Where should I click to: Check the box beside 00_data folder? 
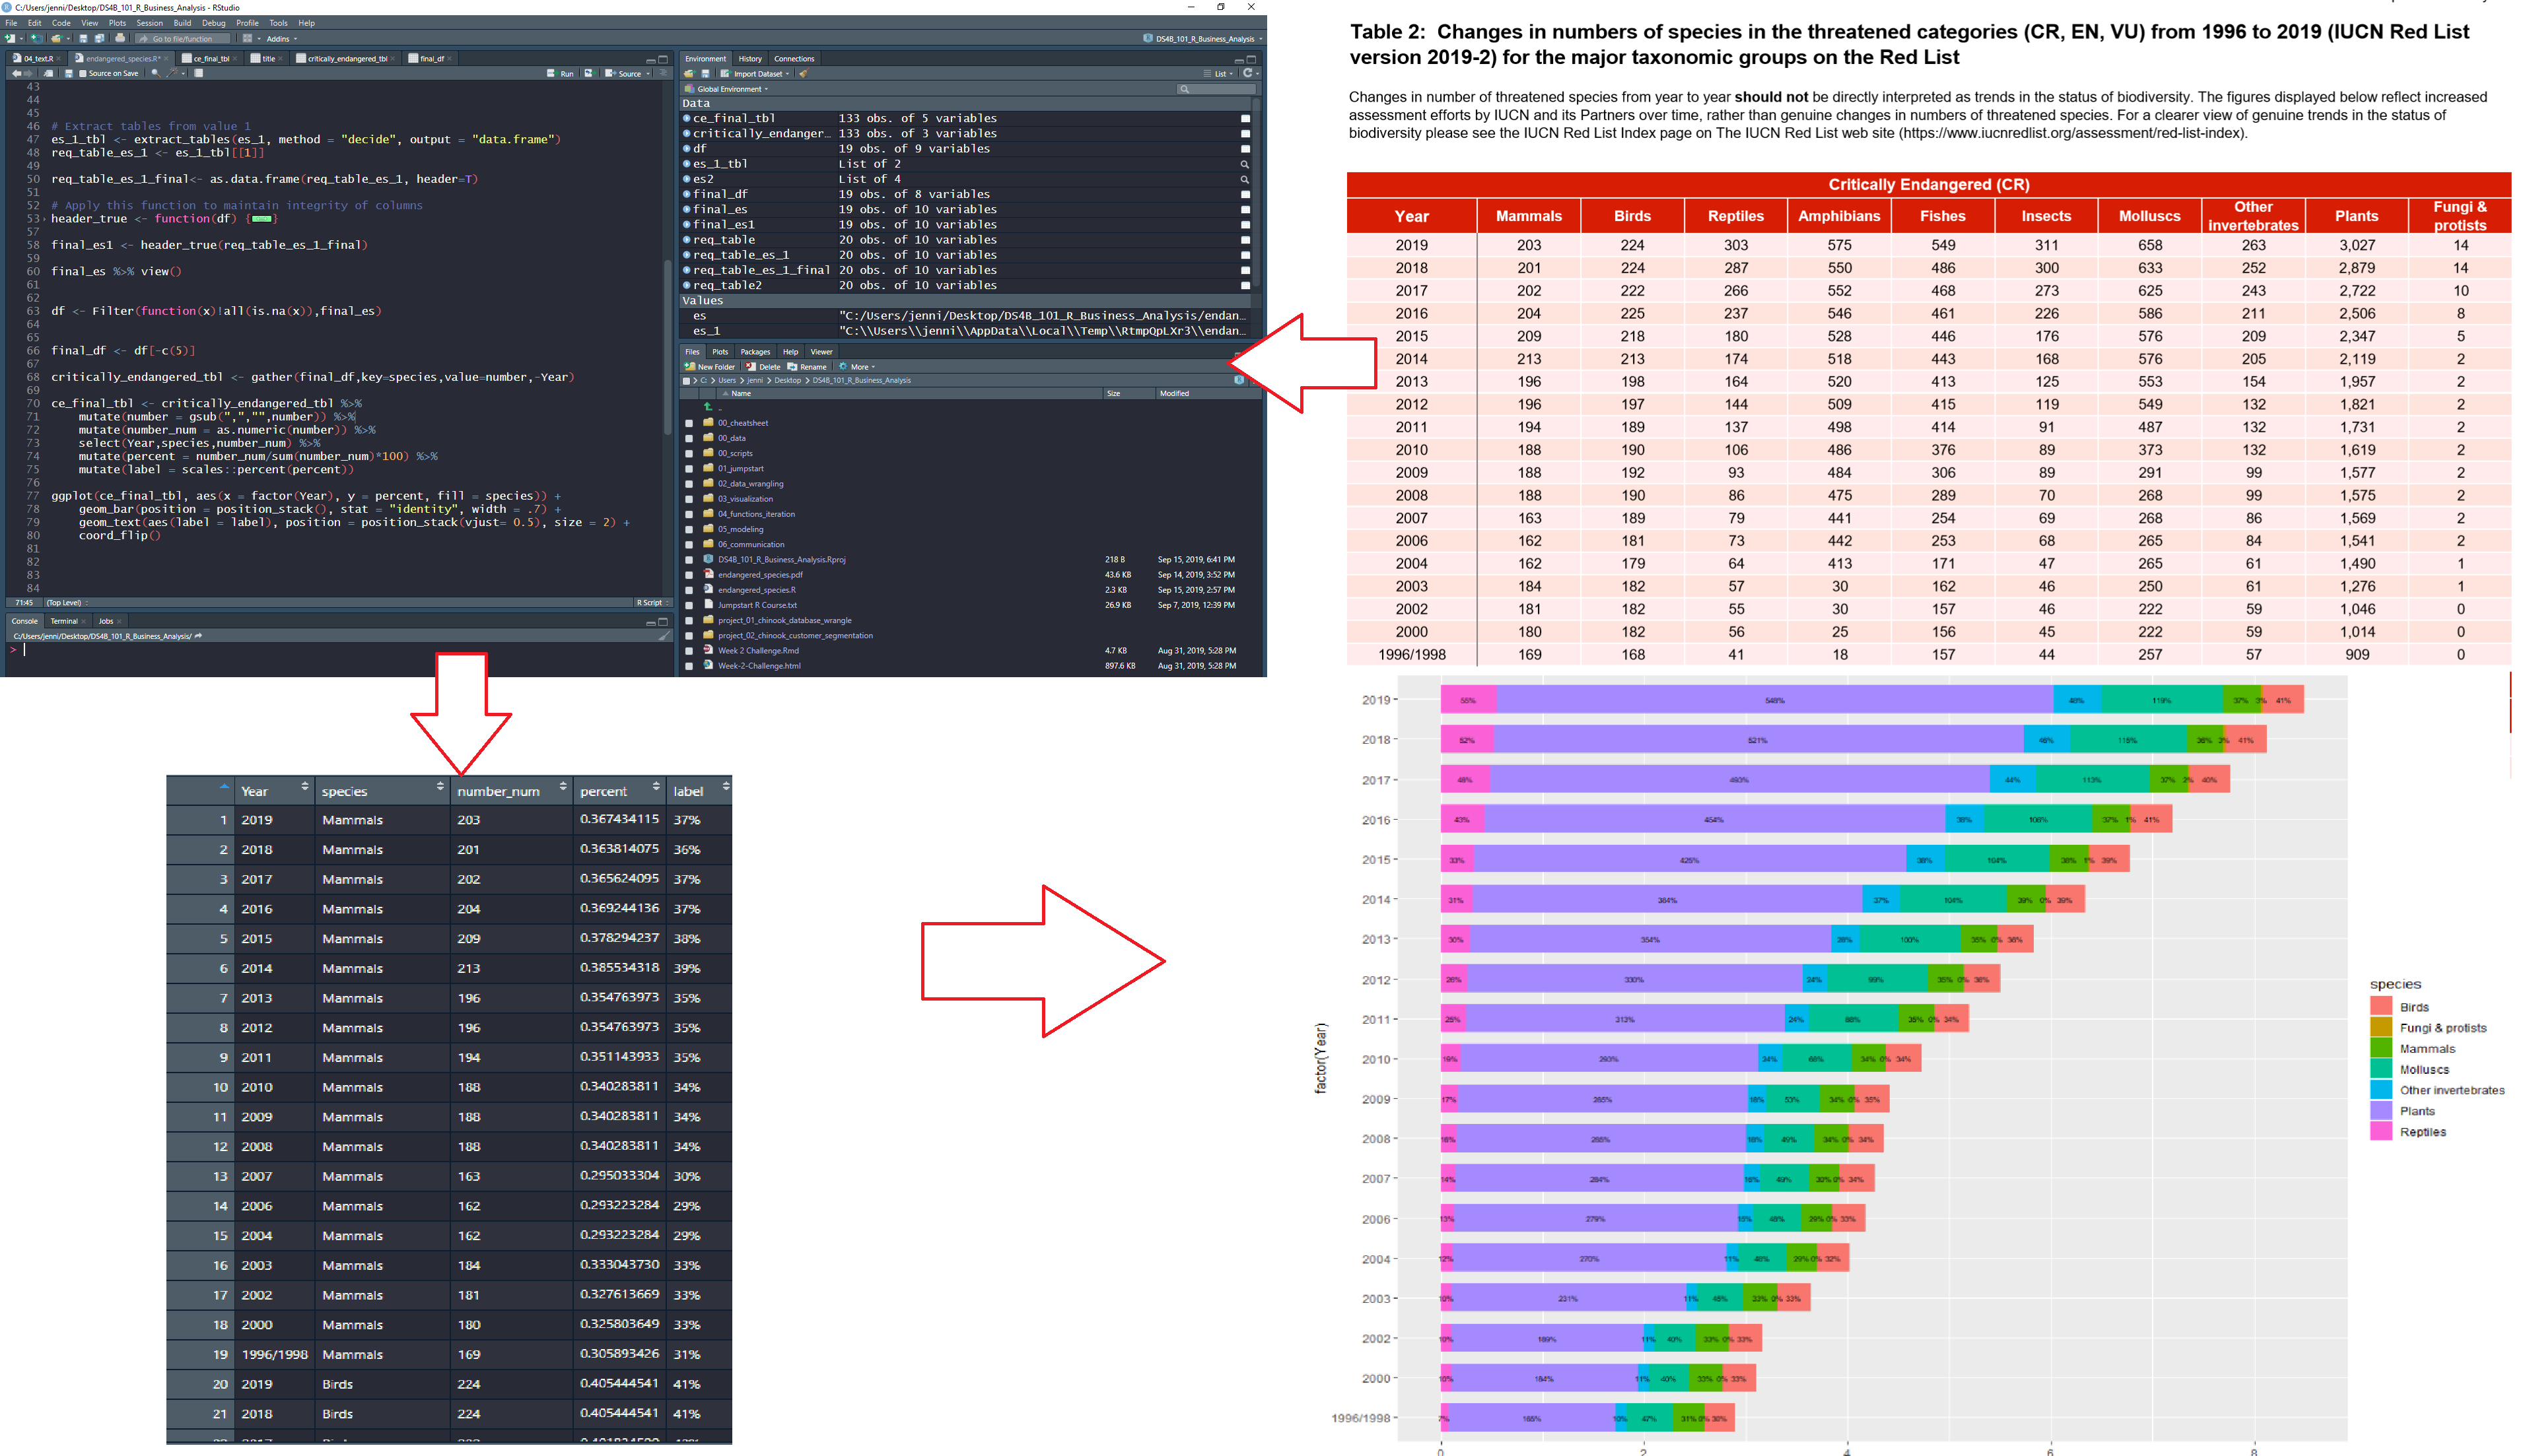click(x=689, y=438)
